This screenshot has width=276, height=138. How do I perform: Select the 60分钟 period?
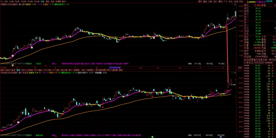37,2
